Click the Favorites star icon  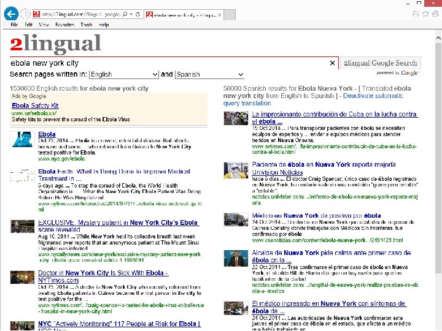point(425,13)
